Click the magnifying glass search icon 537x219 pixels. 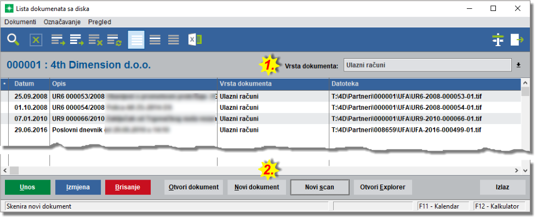13,40
